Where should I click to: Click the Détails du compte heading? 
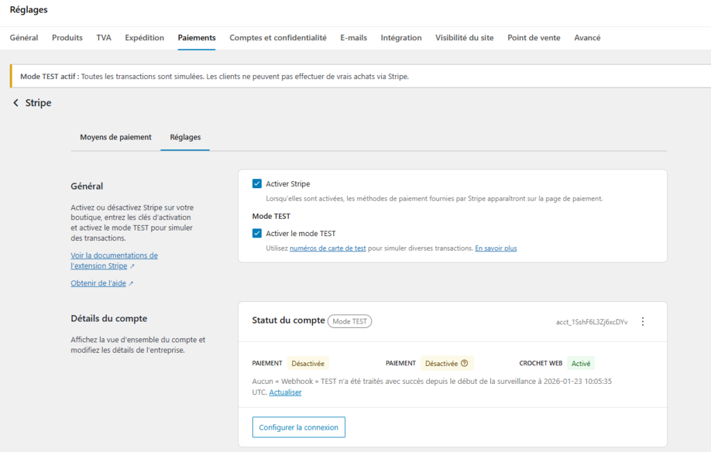pyautogui.click(x=109, y=318)
